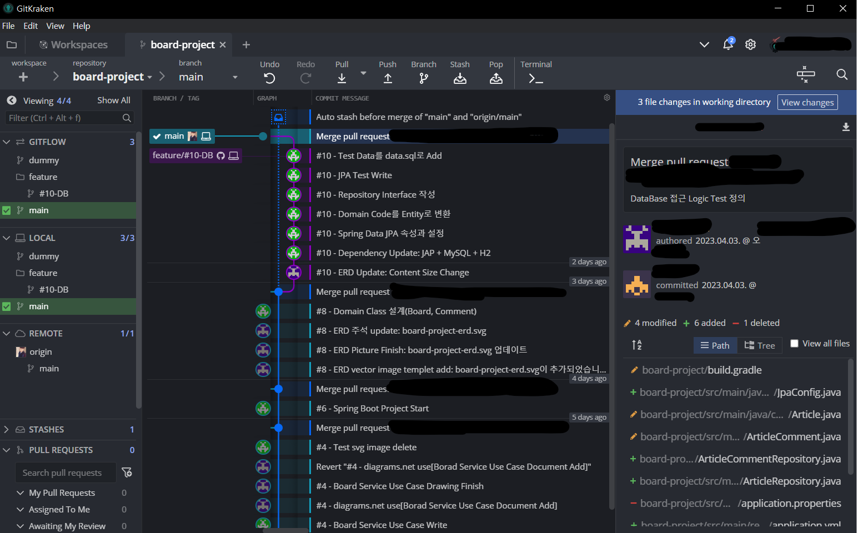This screenshot has height=533, width=858.
Task: Toggle the LOCAL main branch checkbox
Action: pyautogui.click(x=7, y=306)
